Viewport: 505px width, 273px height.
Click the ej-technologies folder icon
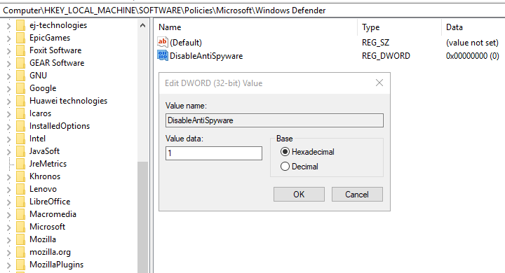[x=20, y=25]
